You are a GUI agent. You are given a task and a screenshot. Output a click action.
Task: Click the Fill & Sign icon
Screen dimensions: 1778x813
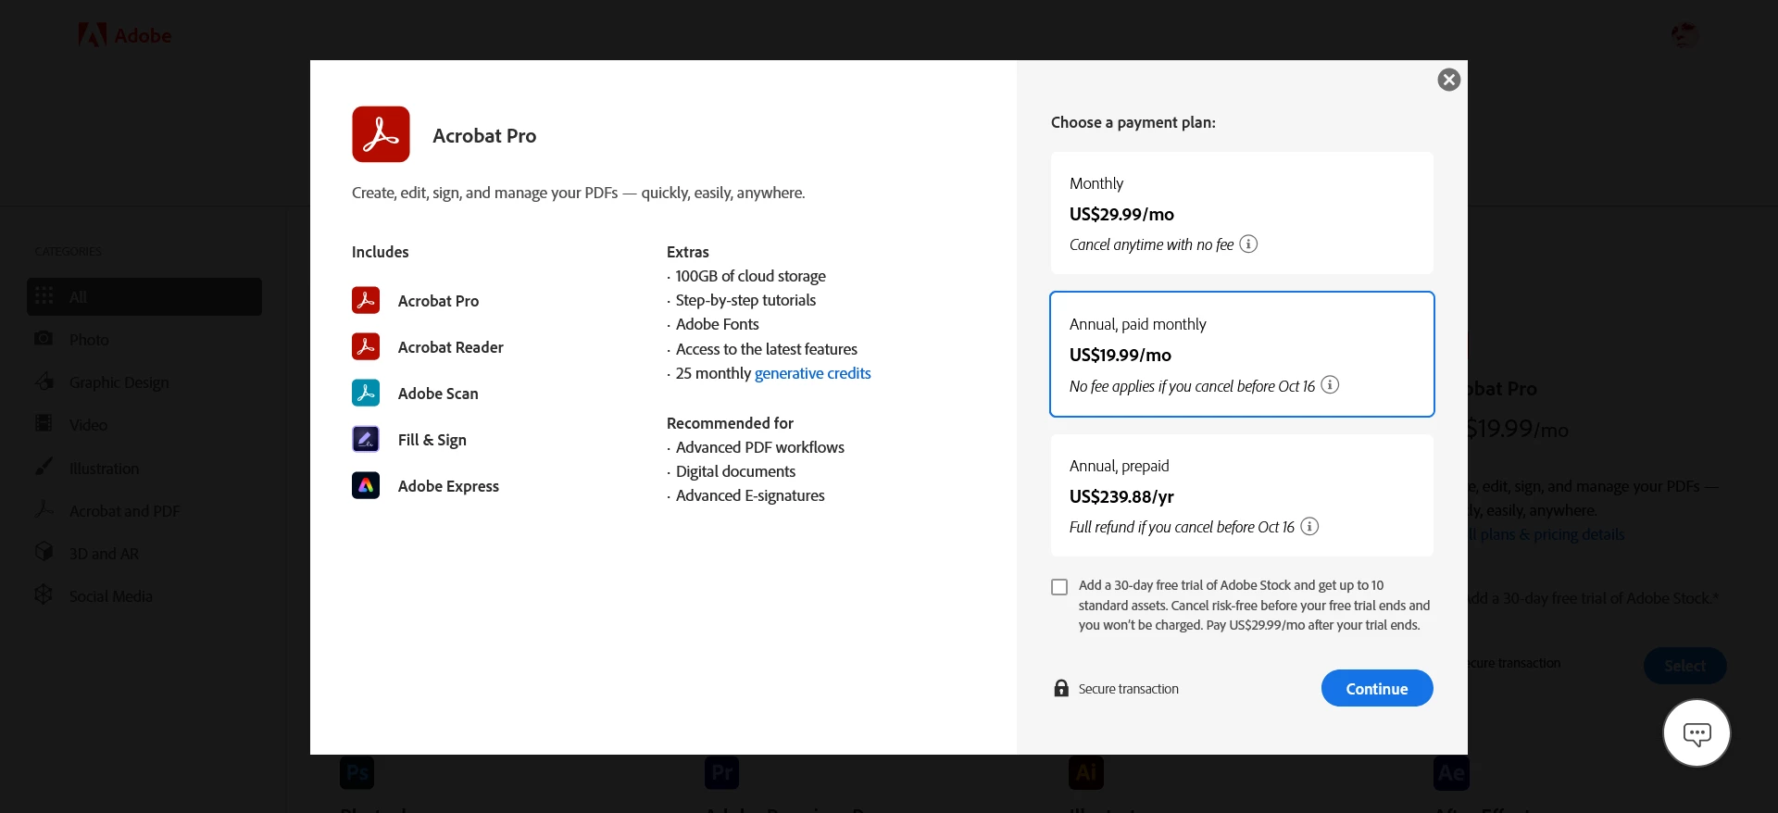(366, 439)
